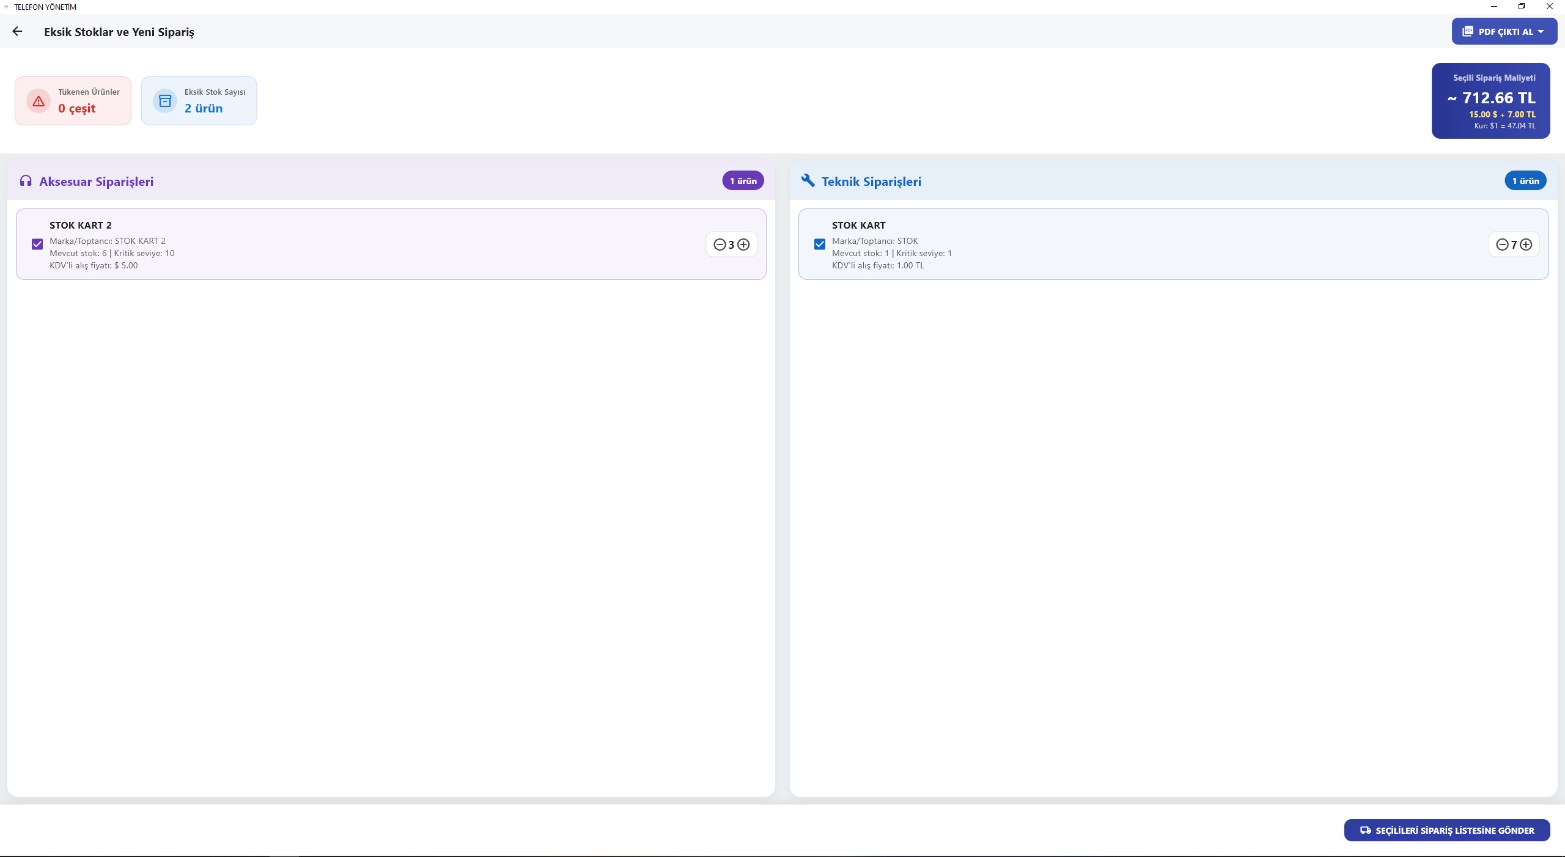Screen dimensions: 1565x857
Task: Click the headphones icon in Aksesuar Siparişleri
Action: click(26, 181)
